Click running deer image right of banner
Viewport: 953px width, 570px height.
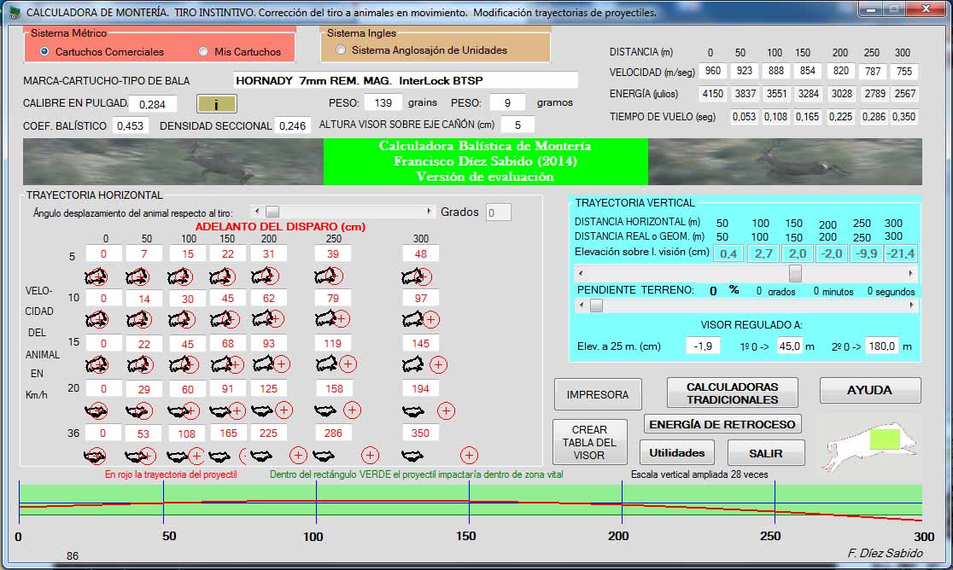[x=785, y=162]
